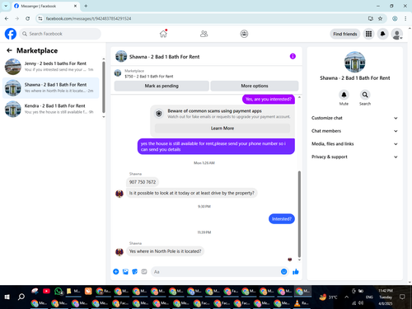Click the $750 - 2 Bad 1 Bath listing

pyautogui.click(x=149, y=76)
